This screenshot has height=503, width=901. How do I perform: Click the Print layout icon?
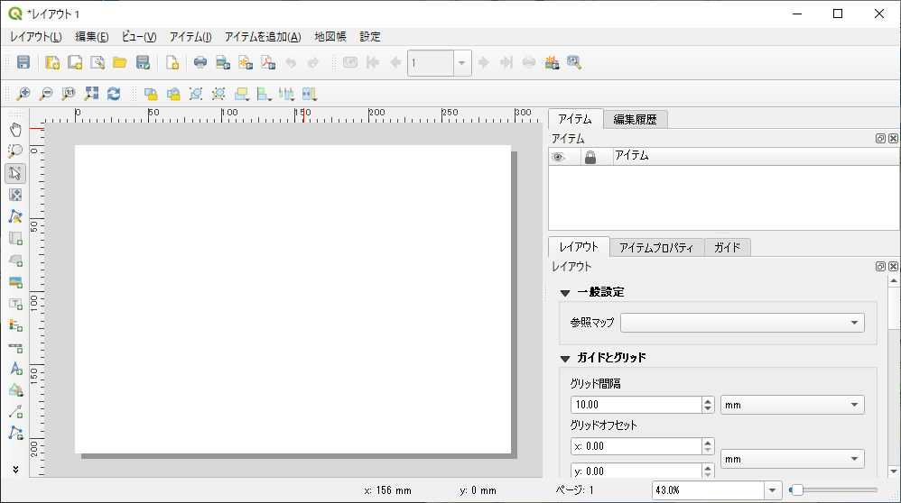click(200, 62)
